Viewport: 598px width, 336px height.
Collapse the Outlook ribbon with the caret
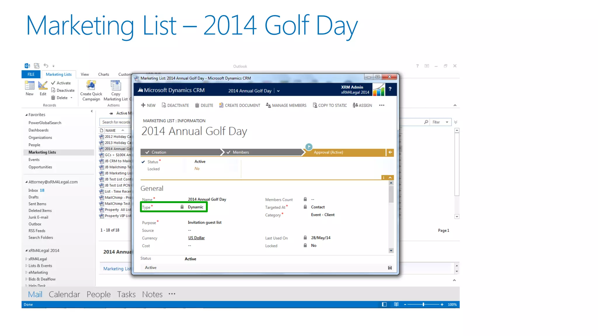[455, 105]
